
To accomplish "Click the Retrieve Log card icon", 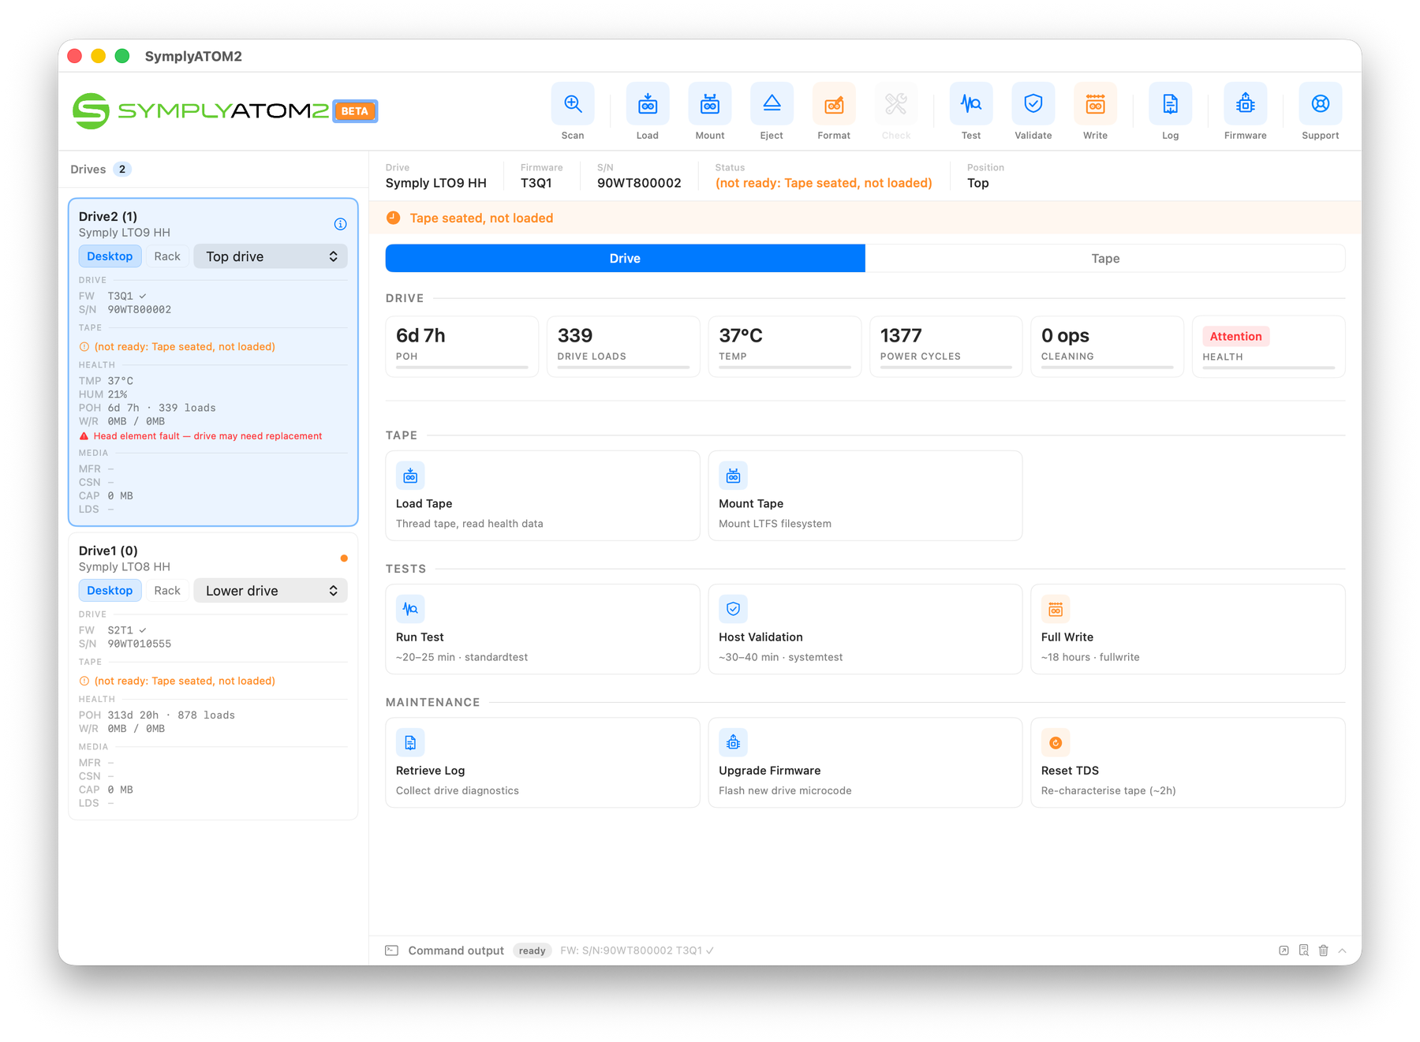I will tap(410, 742).
